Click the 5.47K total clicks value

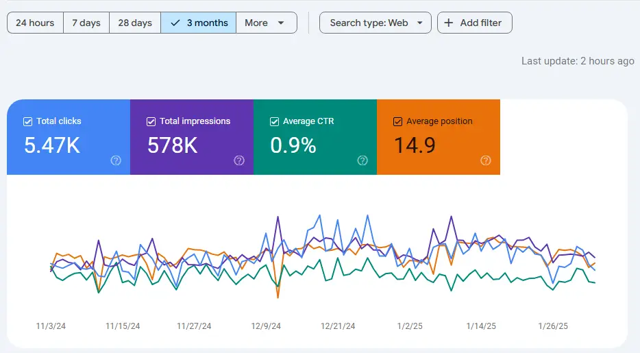pos(52,145)
